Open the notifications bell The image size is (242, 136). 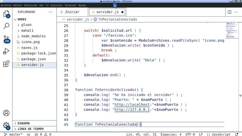point(236,134)
